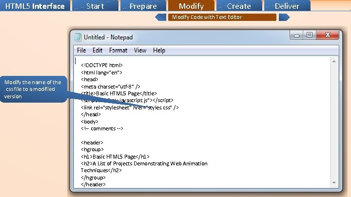
Task: Click the next step right arrow
Action: (x=284, y=17)
